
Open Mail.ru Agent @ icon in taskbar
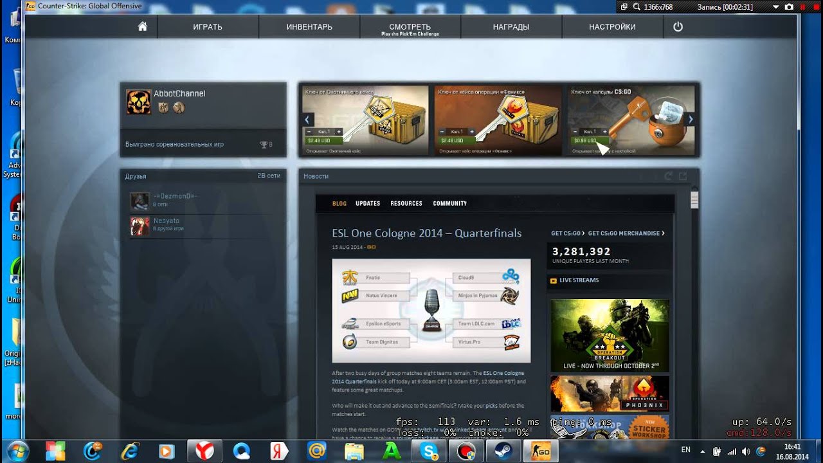pyautogui.click(x=316, y=451)
